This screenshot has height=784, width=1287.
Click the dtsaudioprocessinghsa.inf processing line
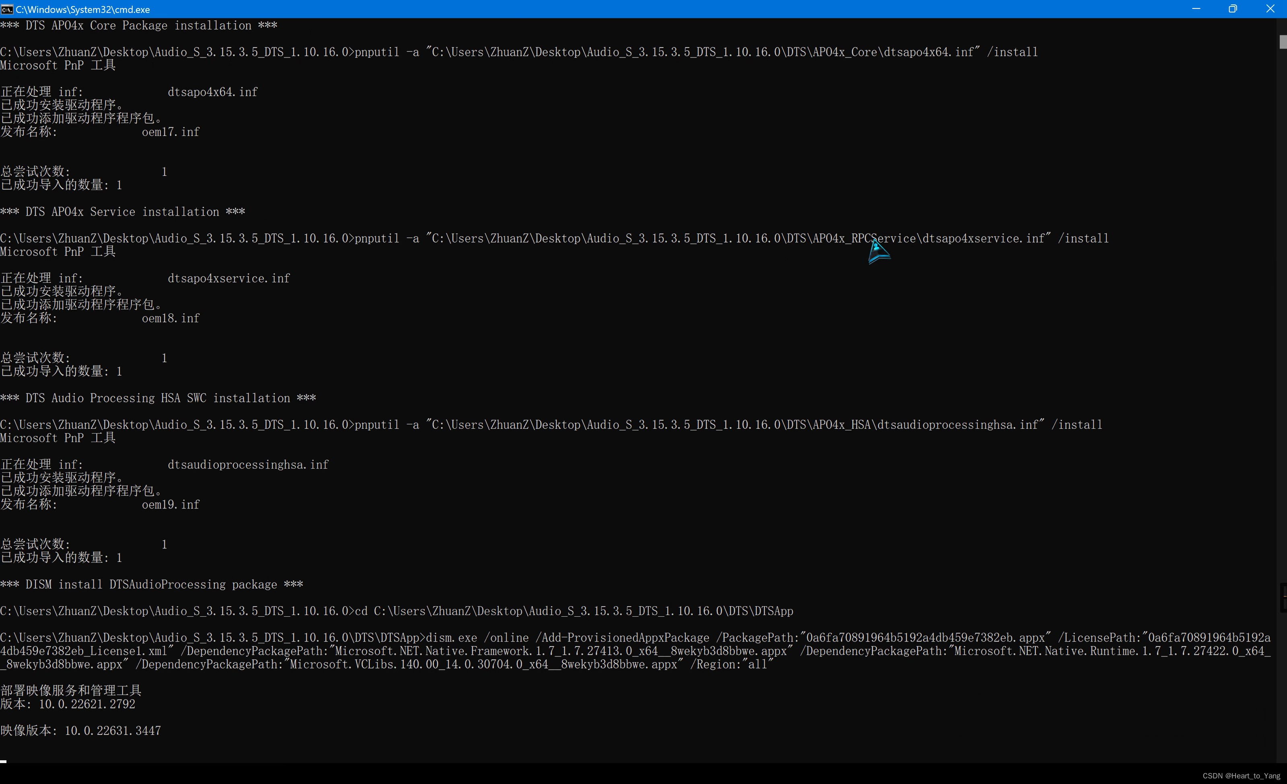pyautogui.click(x=248, y=465)
